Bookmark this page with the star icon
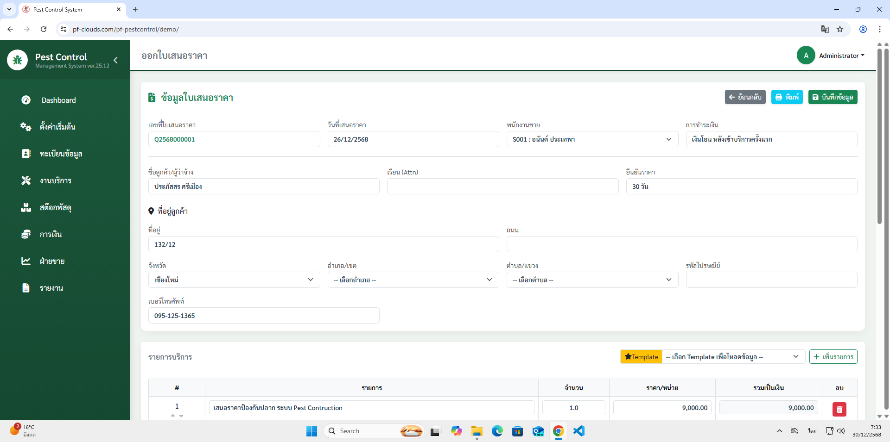 tap(840, 29)
